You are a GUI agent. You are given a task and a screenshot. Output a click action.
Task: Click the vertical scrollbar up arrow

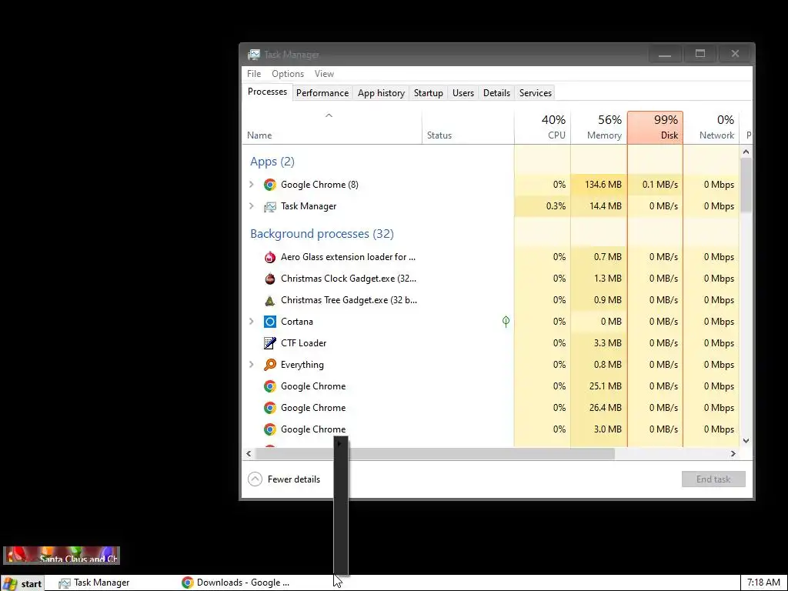click(746, 152)
